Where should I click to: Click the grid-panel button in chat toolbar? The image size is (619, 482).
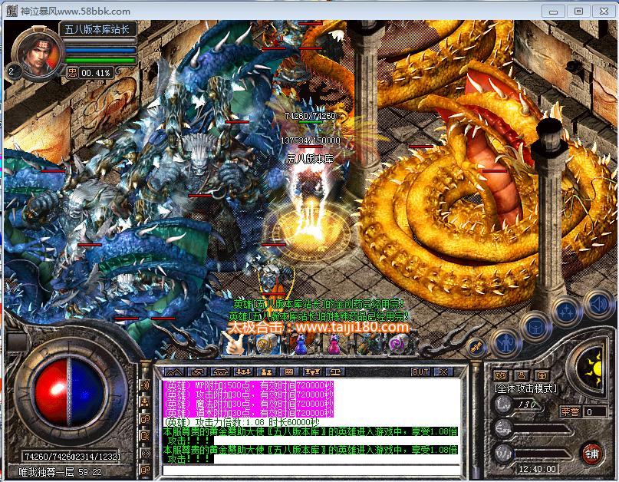pos(288,371)
